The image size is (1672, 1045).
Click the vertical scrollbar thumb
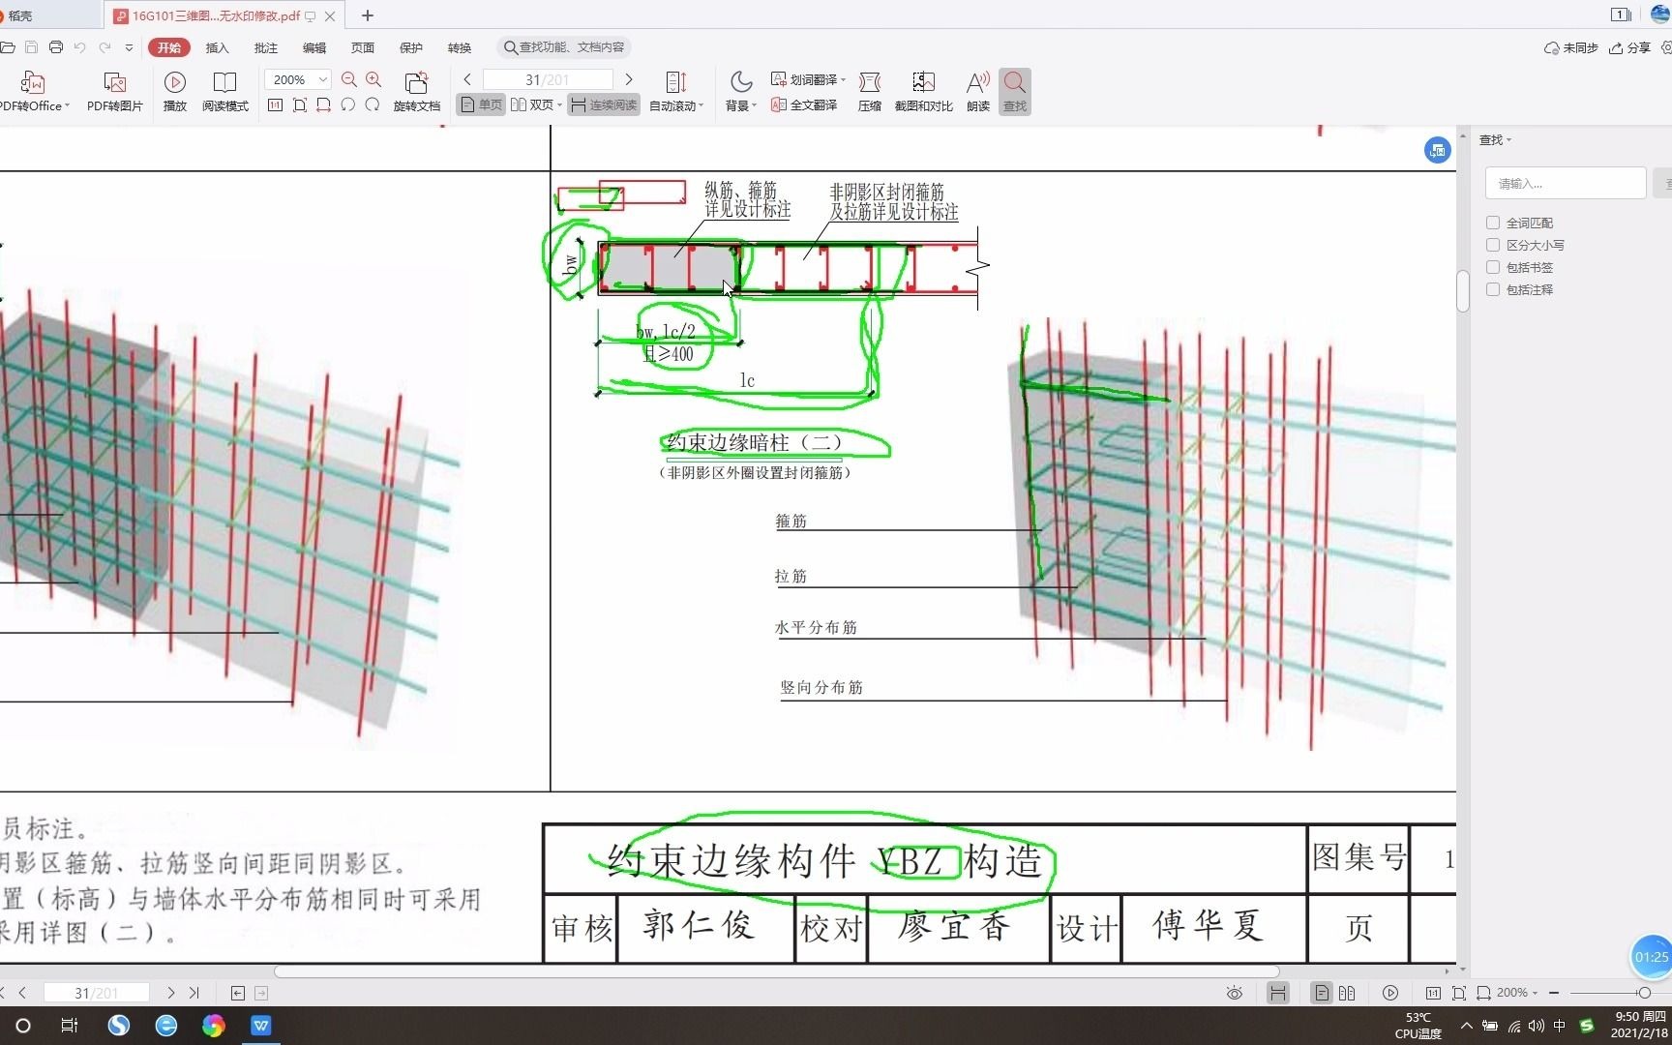(x=1463, y=290)
